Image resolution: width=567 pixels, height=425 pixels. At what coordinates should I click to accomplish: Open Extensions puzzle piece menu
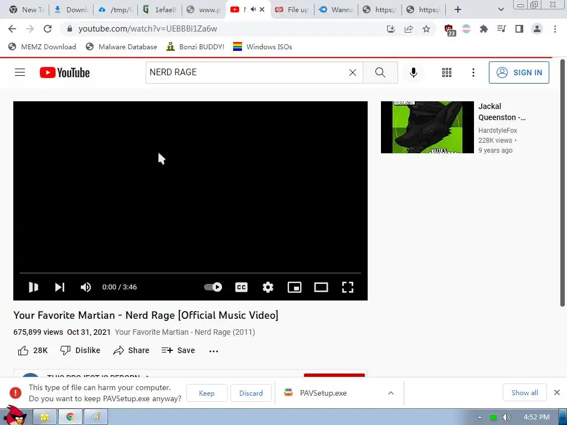[484, 29]
